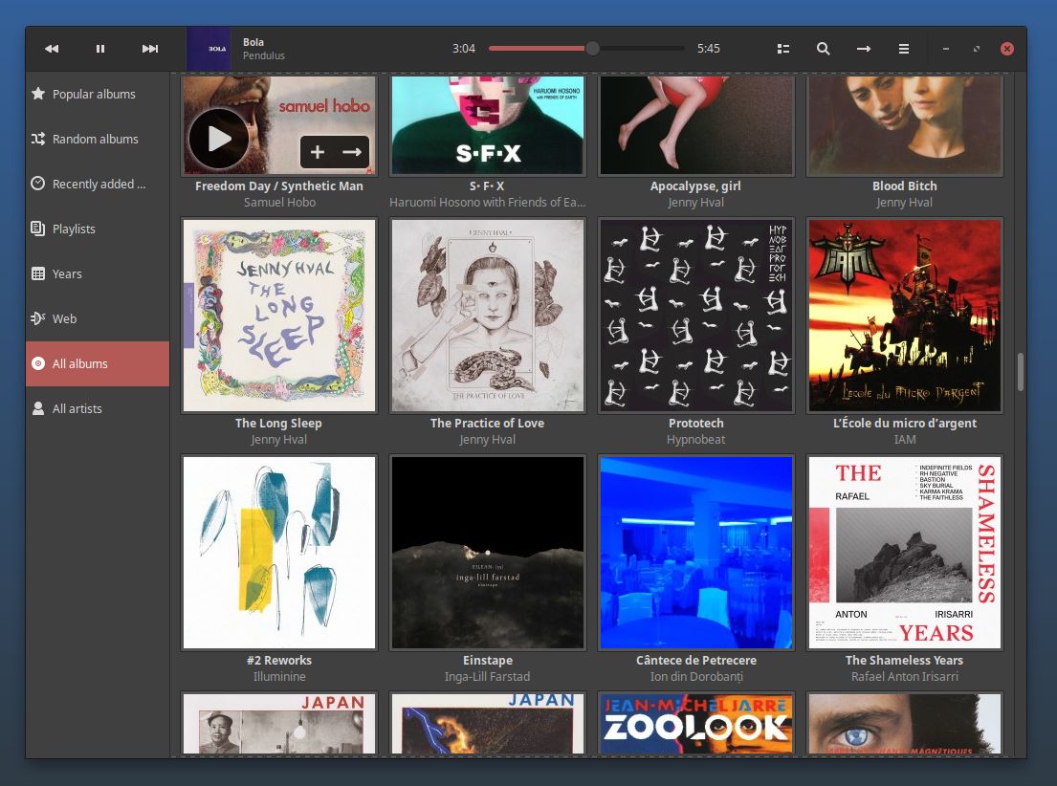Click the Illuminine artist name
1057x786 pixels.
pos(279,676)
